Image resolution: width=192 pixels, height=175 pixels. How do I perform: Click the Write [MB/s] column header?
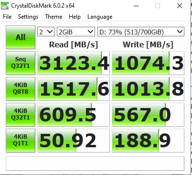pyautogui.click(x=148, y=45)
